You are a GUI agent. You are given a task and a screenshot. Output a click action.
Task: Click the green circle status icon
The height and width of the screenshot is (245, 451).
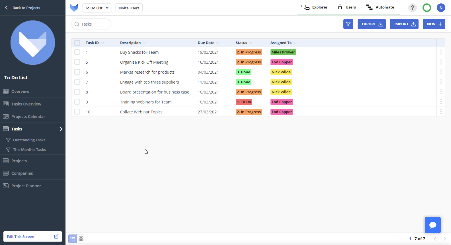point(427,8)
